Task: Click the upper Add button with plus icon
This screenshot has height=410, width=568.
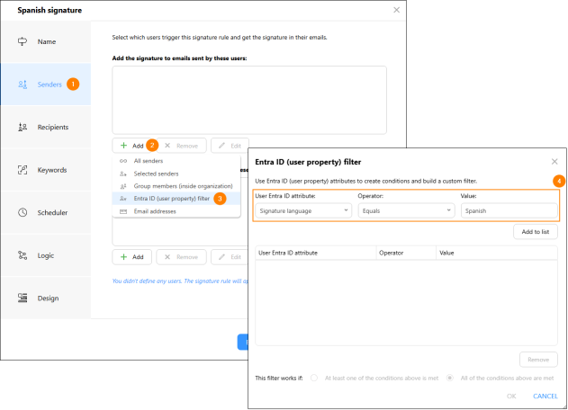Action: (x=131, y=146)
